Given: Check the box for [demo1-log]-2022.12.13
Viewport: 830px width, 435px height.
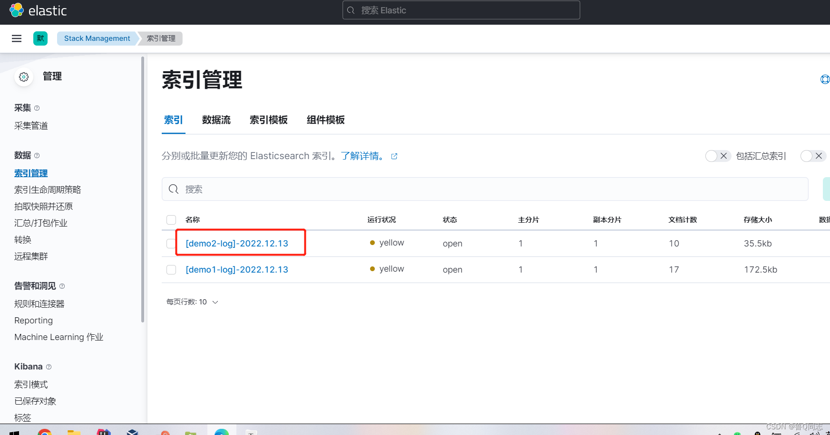Looking at the screenshot, I should (171, 270).
